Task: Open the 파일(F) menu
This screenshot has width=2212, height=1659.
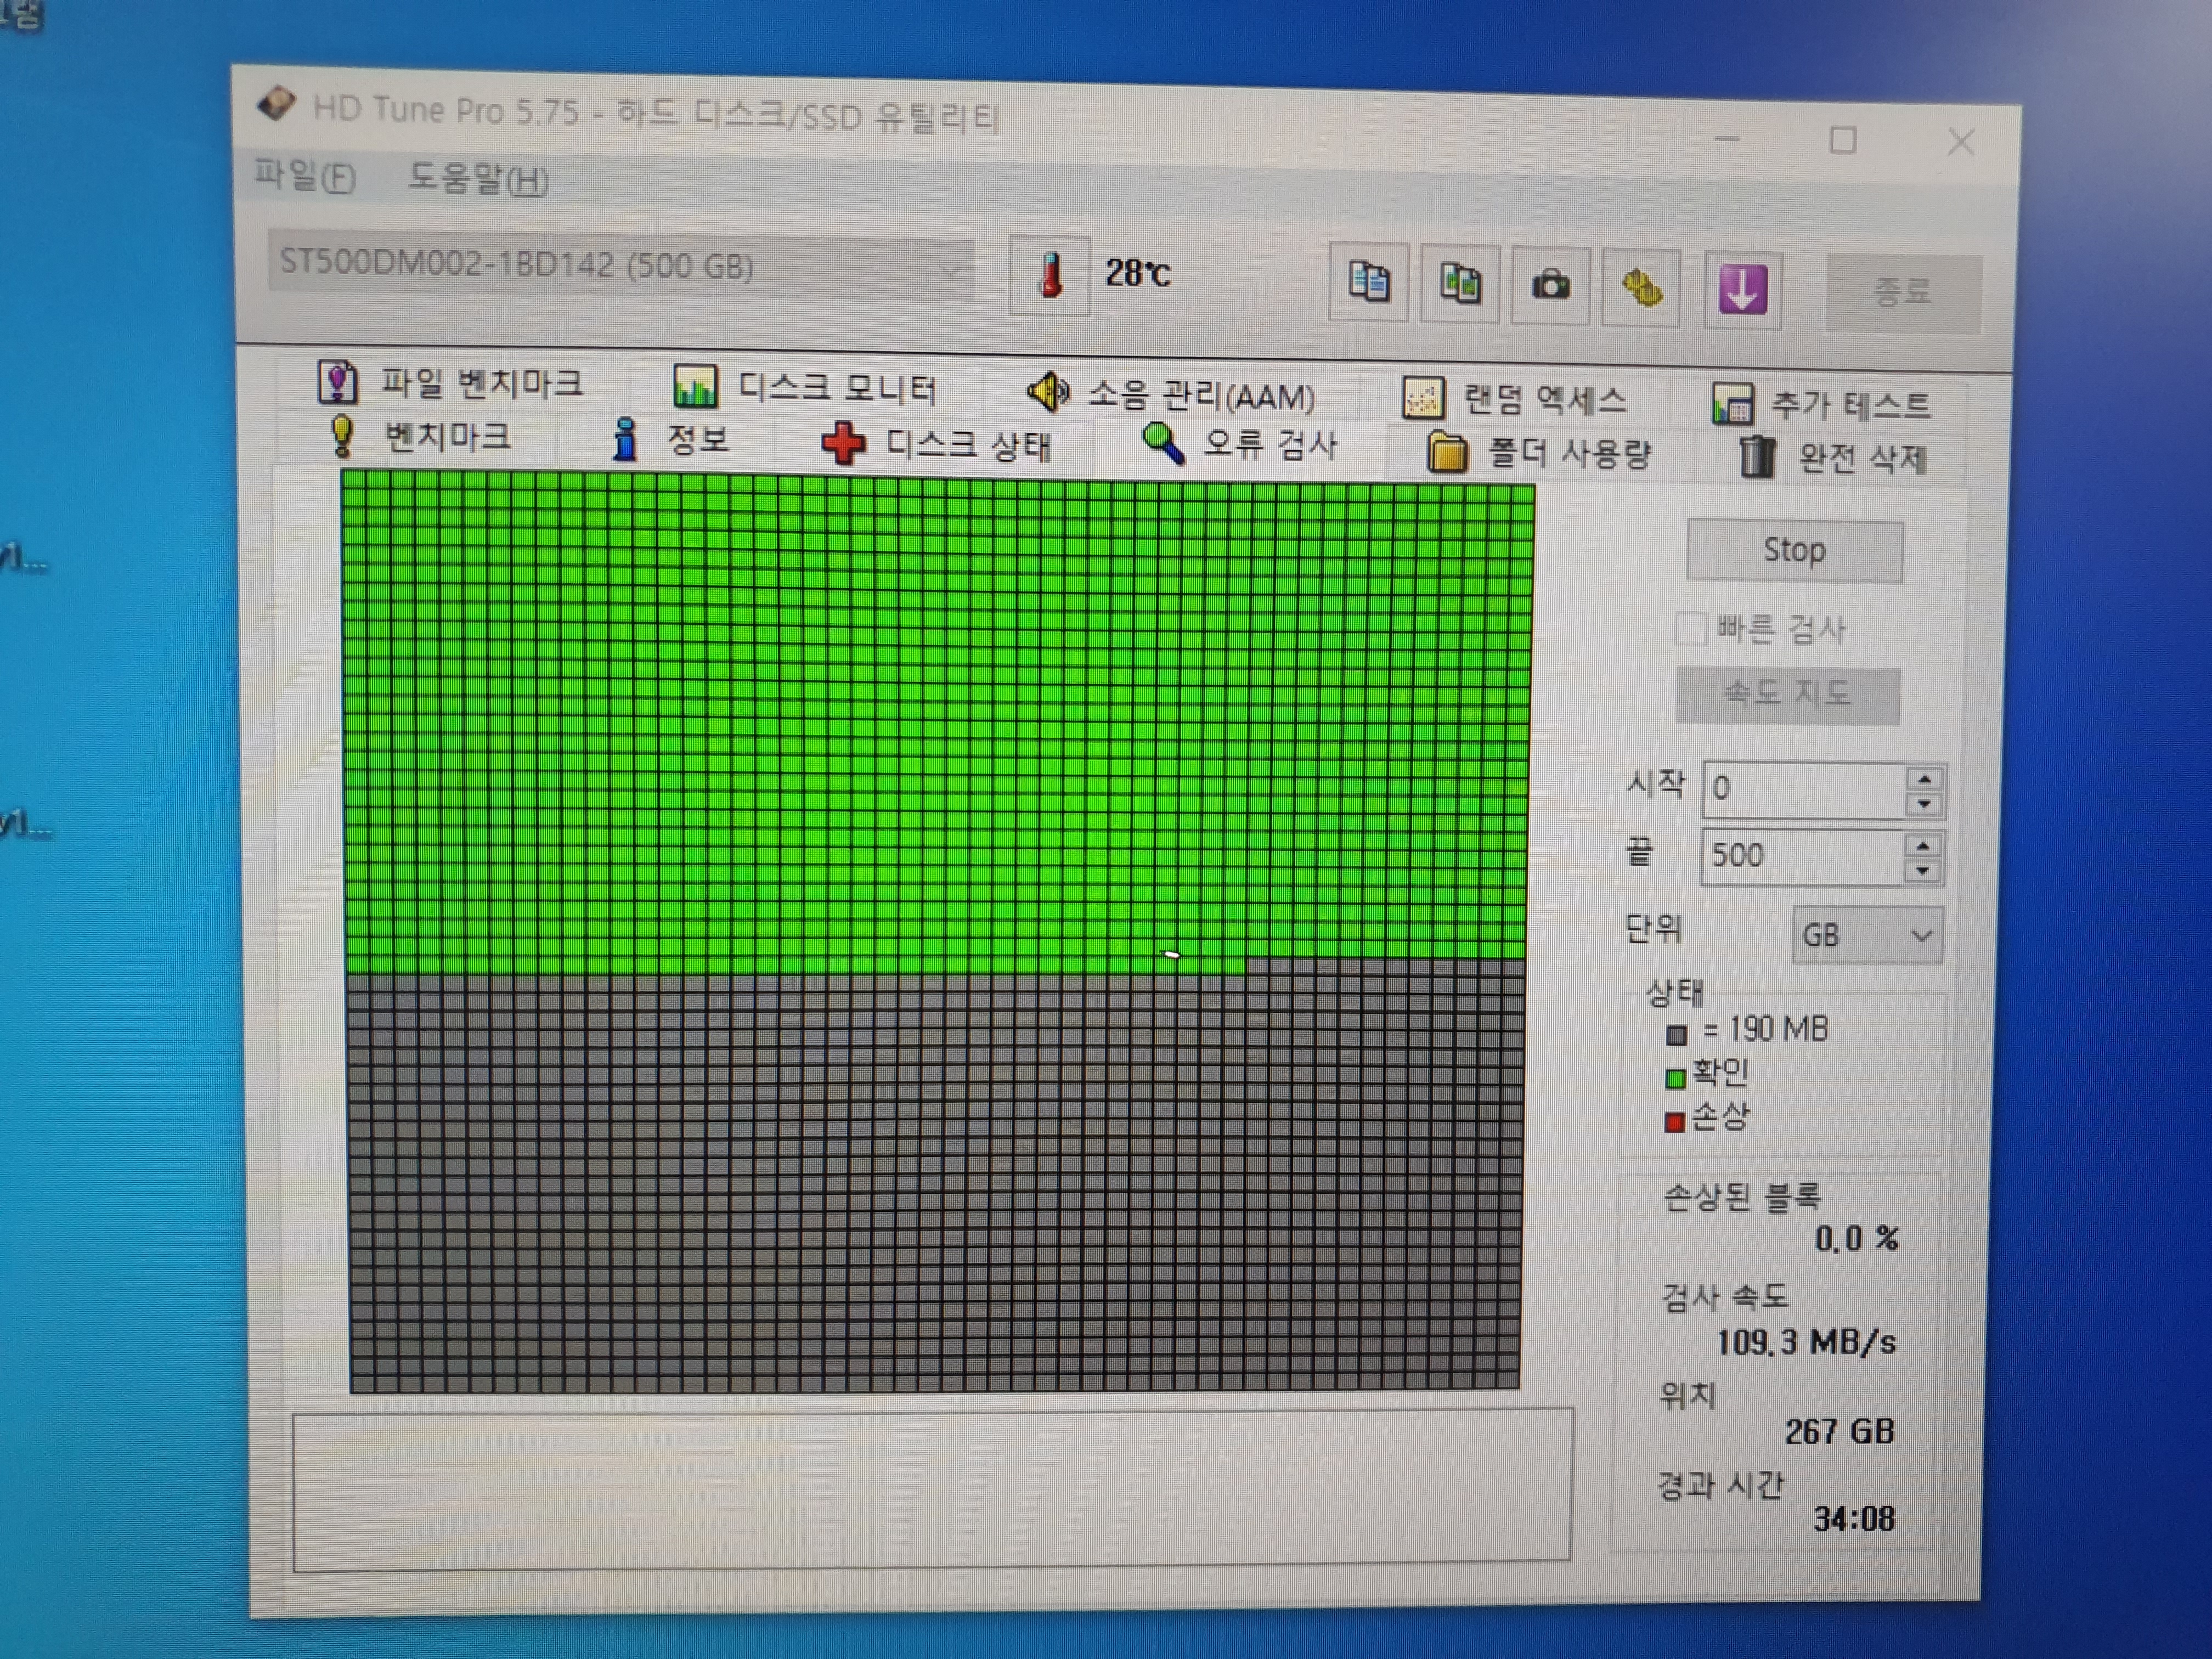Action: tap(304, 176)
